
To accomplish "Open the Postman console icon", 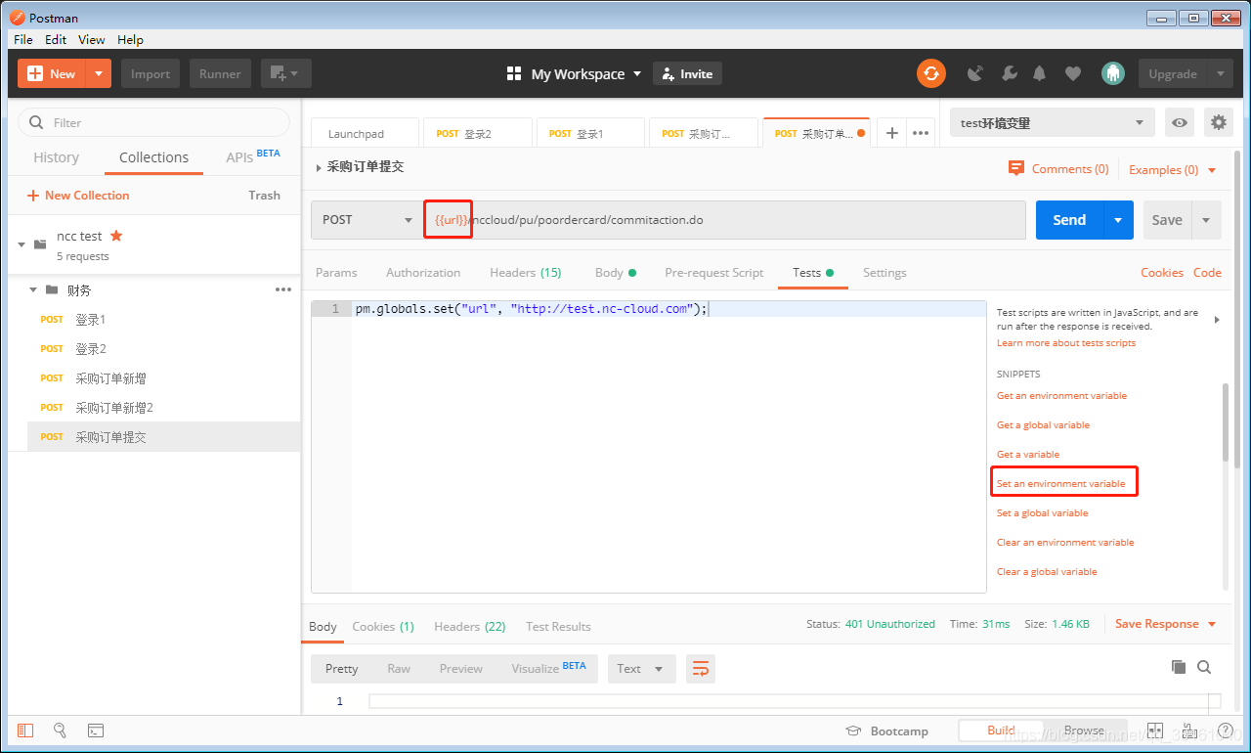I will tap(96, 731).
